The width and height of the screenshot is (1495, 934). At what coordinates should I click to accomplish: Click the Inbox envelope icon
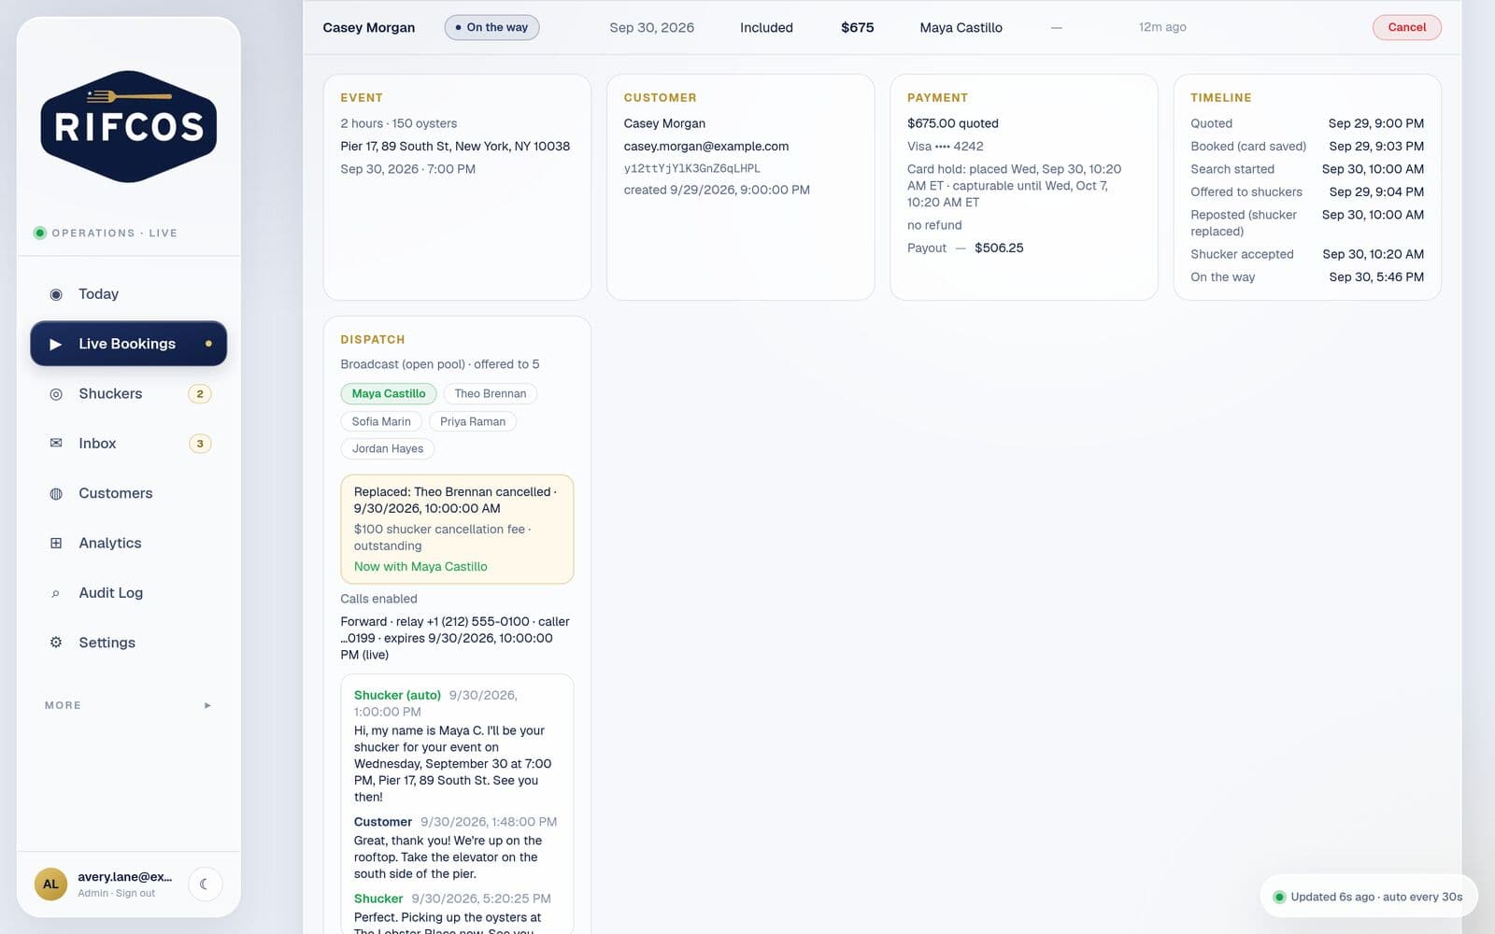click(x=56, y=444)
